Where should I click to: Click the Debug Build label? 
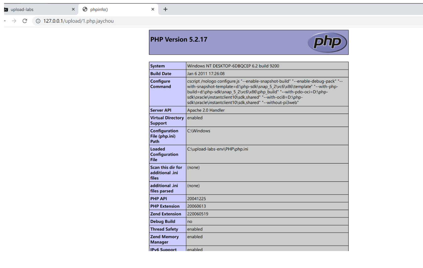[x=163, y=222]
